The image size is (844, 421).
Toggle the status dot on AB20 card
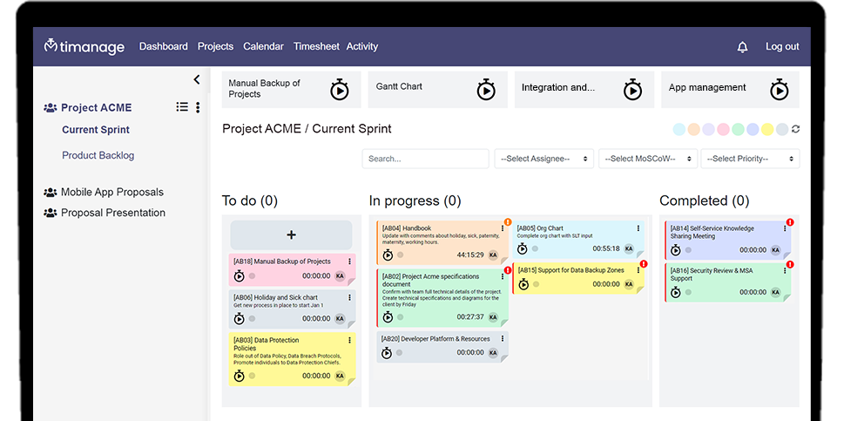401,353
